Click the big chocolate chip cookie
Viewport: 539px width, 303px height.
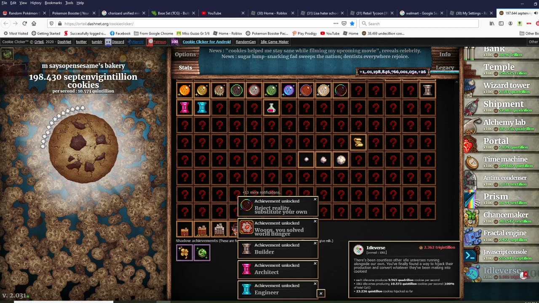pyautogui.click(x=83, y=149)
